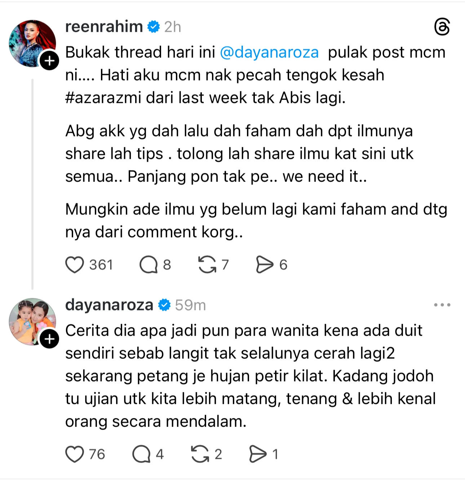Like dayanaroza's reply with heart icon

[x=75, y=454]
